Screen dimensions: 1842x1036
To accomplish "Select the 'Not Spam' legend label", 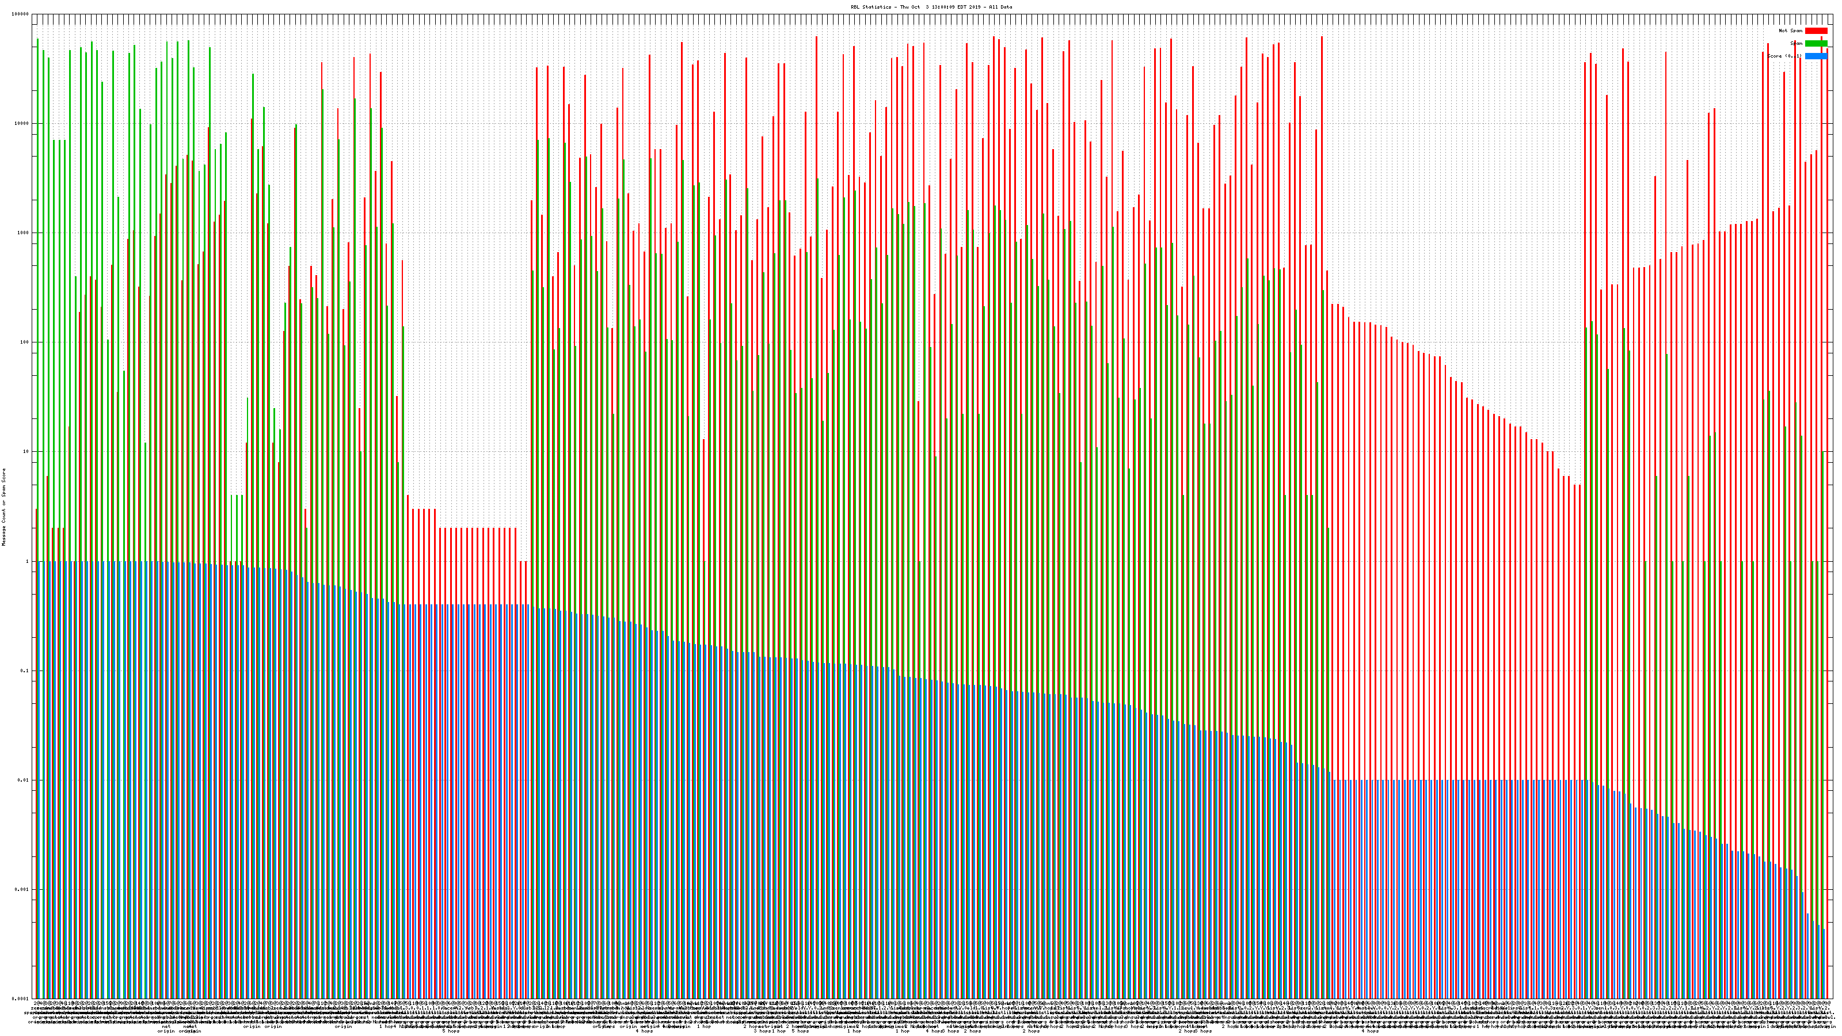I will 1791,31.
